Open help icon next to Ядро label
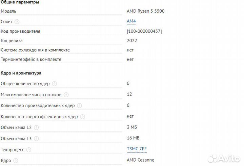The image size is (244, 167). [16, 161]
